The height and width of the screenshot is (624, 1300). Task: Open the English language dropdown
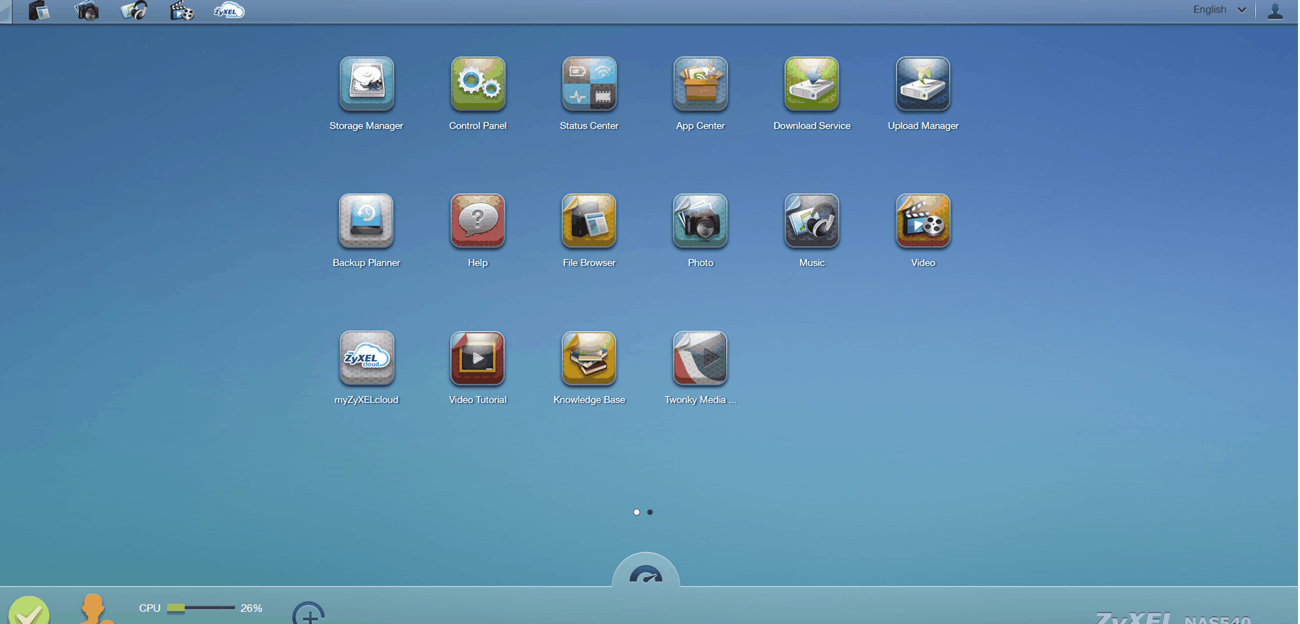[1220, 9]
